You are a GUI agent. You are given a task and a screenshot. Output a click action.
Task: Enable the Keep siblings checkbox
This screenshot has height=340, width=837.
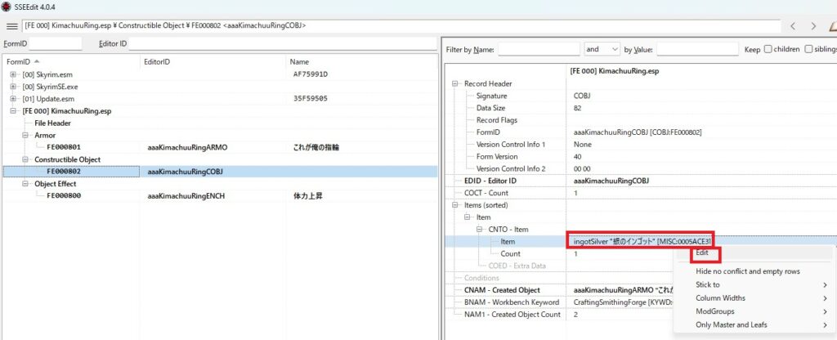point(808,49)
